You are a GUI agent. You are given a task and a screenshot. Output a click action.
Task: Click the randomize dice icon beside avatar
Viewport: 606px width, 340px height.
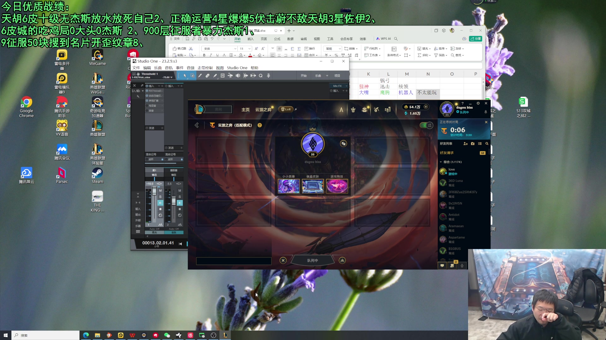point(343,144)
